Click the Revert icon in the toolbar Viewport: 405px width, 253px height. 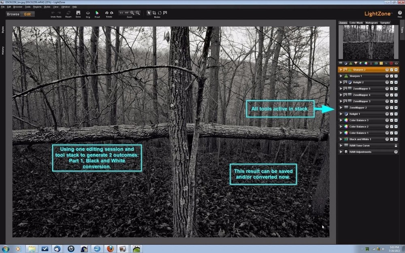coord(68,12)
